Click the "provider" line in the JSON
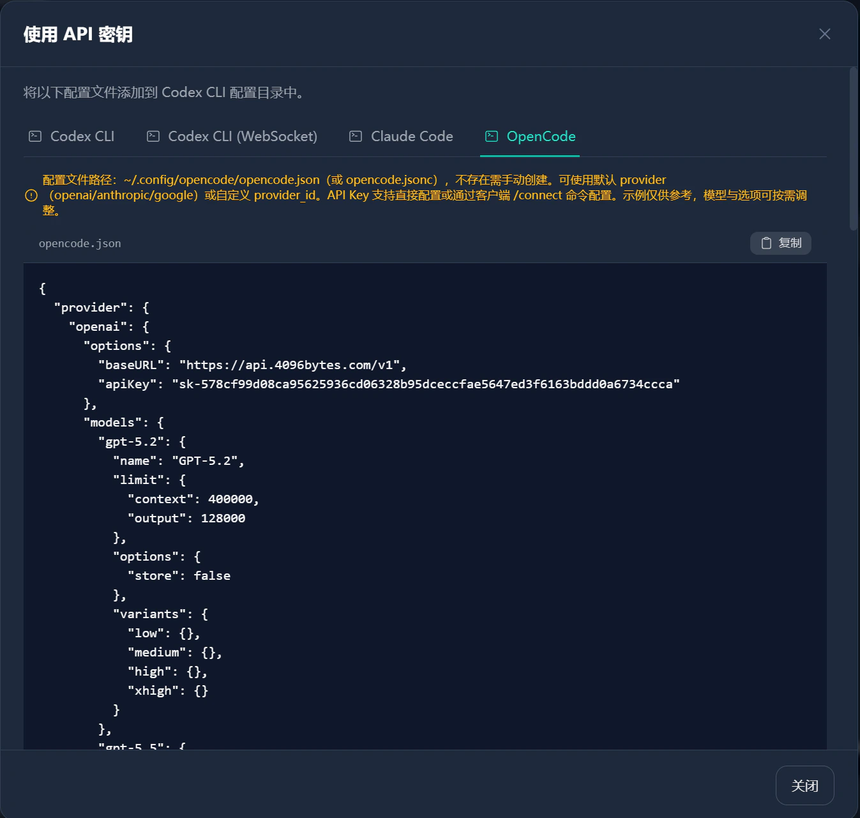Screen dimensions: 860x818 point(102,308)
